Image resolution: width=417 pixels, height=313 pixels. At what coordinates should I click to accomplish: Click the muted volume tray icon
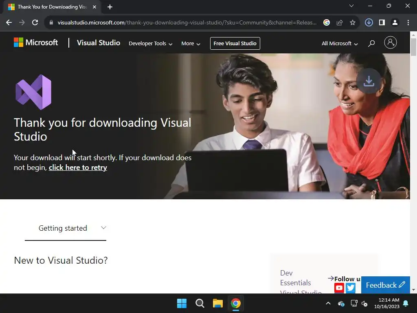pos(364,303)
